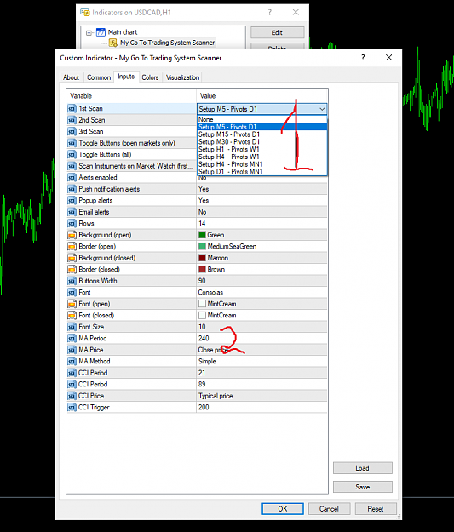
Task: Click the Border (open) color variable icon
Action: pos(72,246)
